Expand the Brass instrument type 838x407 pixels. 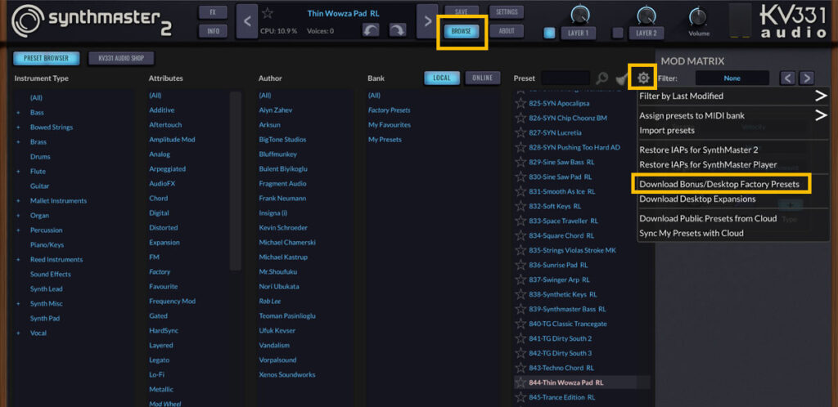point(18,142)
